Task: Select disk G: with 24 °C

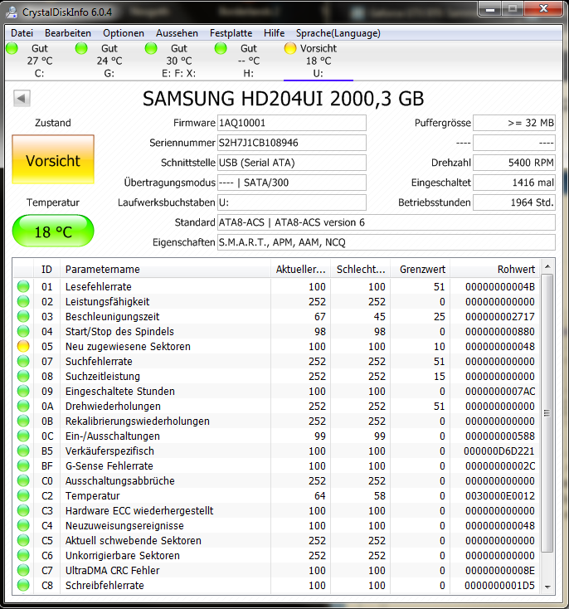Action: click(109, 61)
